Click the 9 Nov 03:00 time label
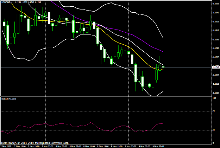Viewport: 220px width, 148px height. tap(145, 147)
